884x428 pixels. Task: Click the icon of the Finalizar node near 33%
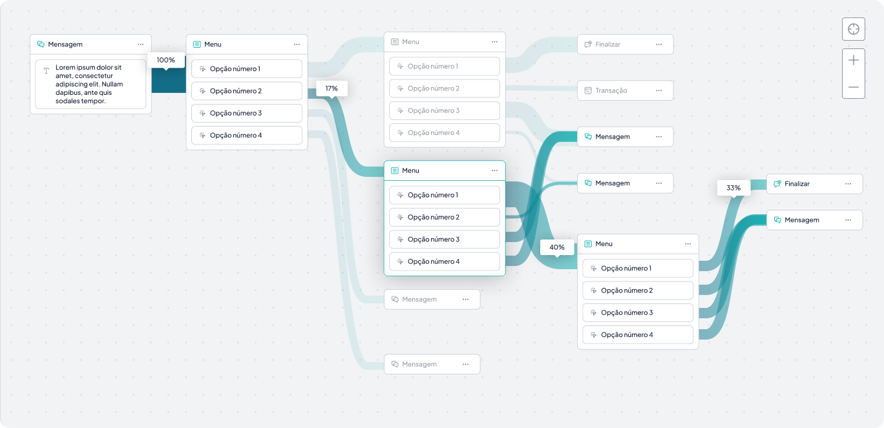click(777, 184)
